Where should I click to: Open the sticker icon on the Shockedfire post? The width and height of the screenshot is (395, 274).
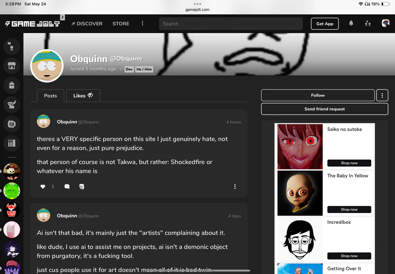(82, 186)
